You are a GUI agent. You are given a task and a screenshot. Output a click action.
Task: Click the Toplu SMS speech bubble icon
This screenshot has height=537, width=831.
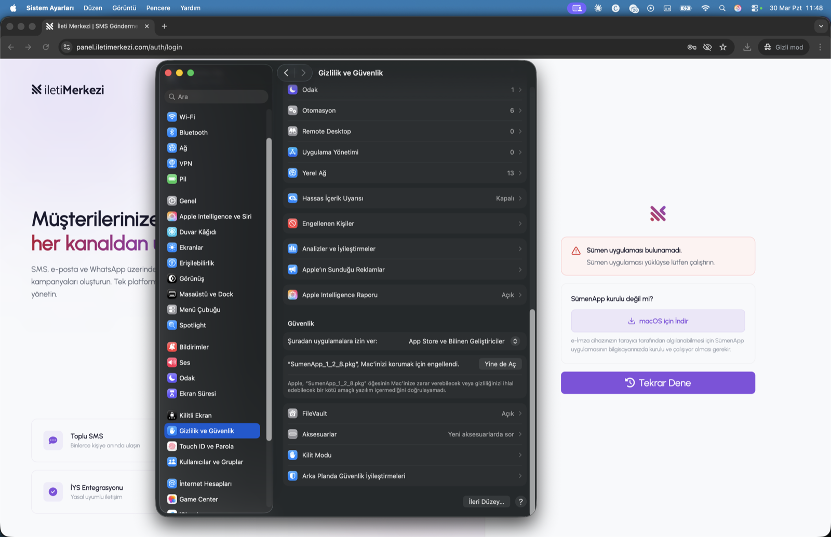52,440
